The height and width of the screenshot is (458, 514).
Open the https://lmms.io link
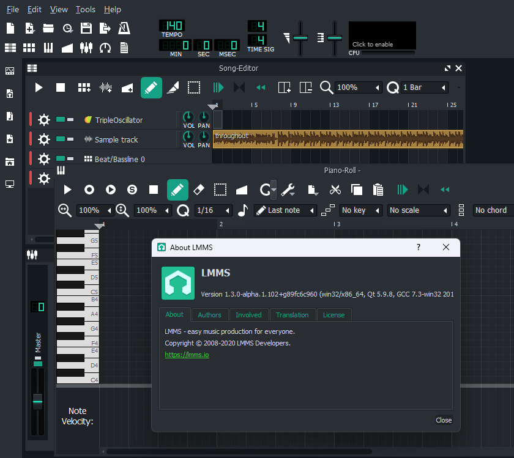click(x=187, y=355)
